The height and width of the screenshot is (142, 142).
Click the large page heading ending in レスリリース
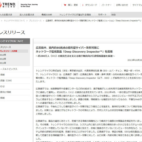(x=12, y=33)
